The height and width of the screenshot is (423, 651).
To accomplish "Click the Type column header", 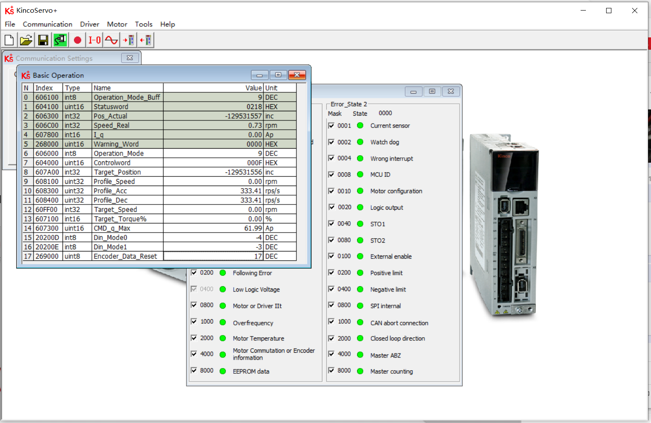I will (x=77, y=88).
